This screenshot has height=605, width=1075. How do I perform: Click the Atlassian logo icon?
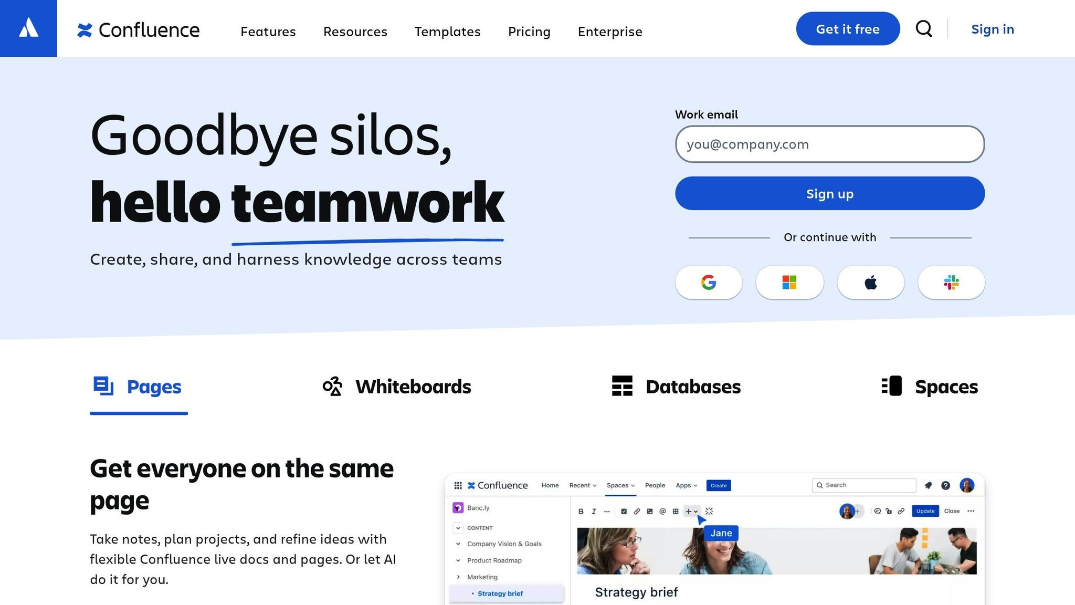pyautogui.click(x=28, y=28)
